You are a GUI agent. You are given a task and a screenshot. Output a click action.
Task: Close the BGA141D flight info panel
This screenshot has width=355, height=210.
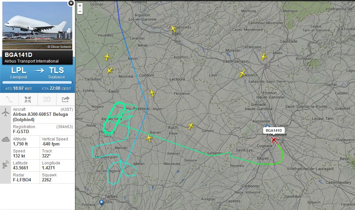(x=71, y=3)
